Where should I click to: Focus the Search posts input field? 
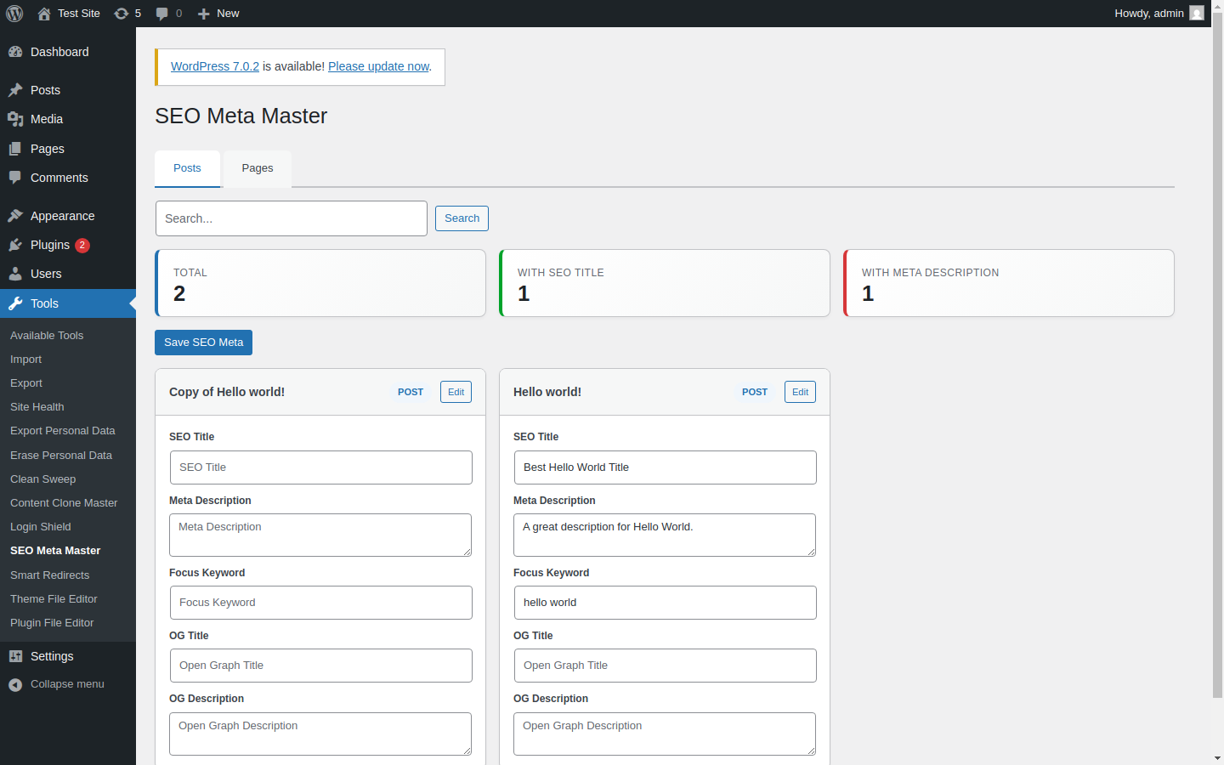point(292,218)
